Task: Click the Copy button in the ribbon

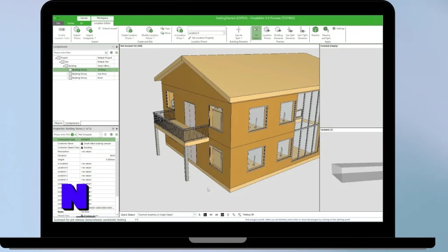Action: coord(165,28)
